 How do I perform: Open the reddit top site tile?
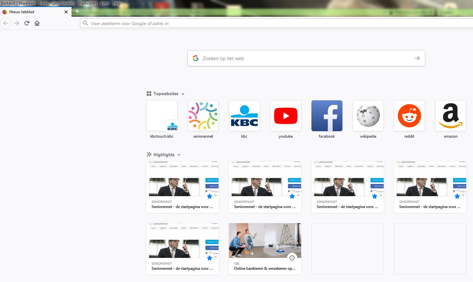click(x=409, y=116)
